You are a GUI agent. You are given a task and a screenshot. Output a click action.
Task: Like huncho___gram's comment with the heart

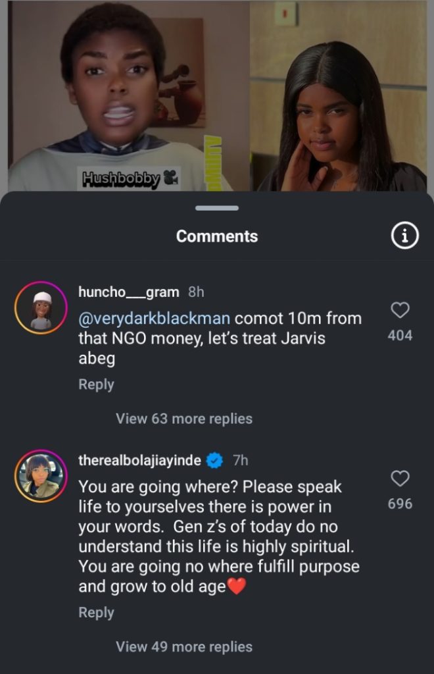click(400, 310)
